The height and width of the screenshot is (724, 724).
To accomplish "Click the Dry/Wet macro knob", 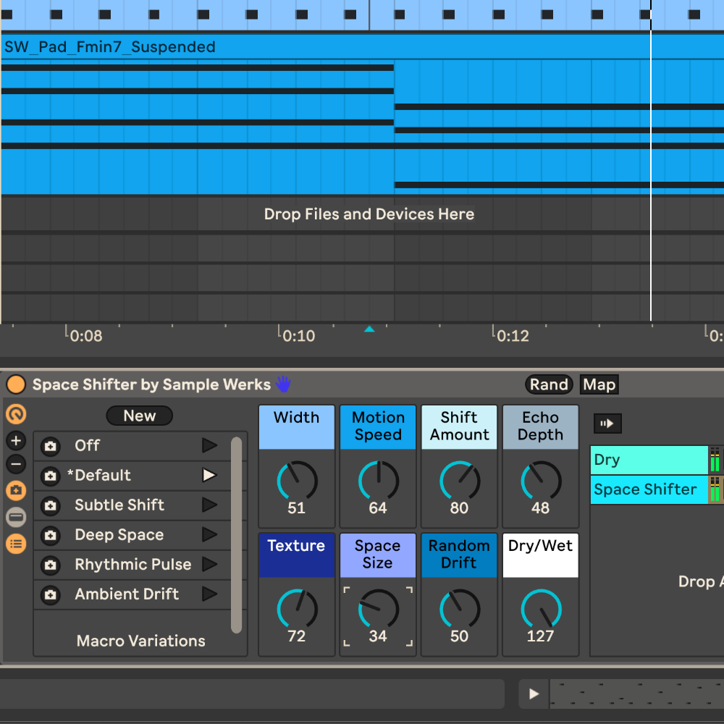I will tap(540, 609).
